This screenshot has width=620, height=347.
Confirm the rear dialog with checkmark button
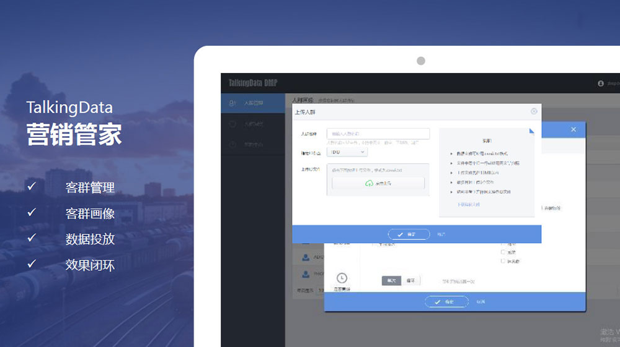(x=446, y=302)
